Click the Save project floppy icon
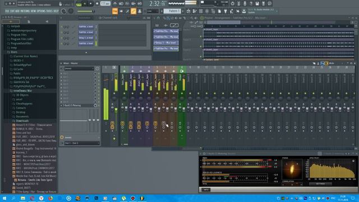 [257, 3]
